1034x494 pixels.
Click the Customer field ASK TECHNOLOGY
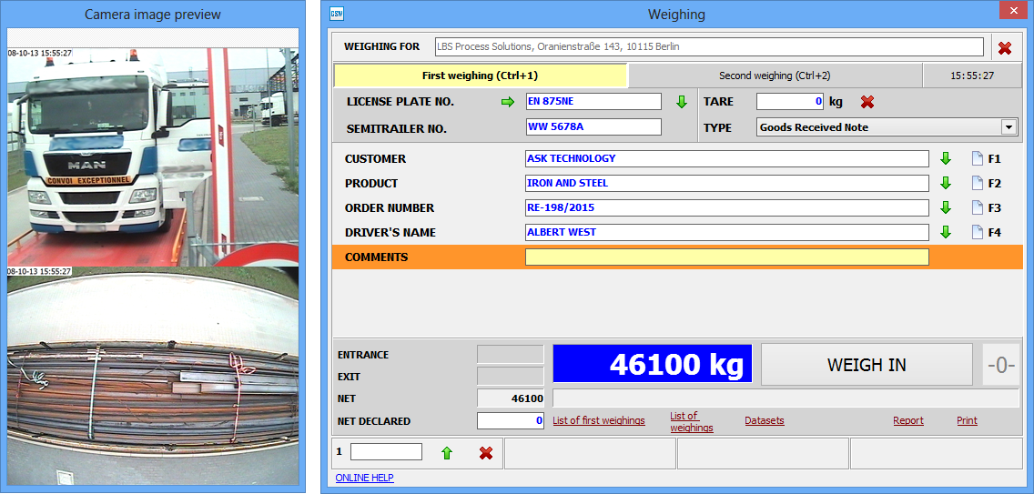click(x=726, y=158)
